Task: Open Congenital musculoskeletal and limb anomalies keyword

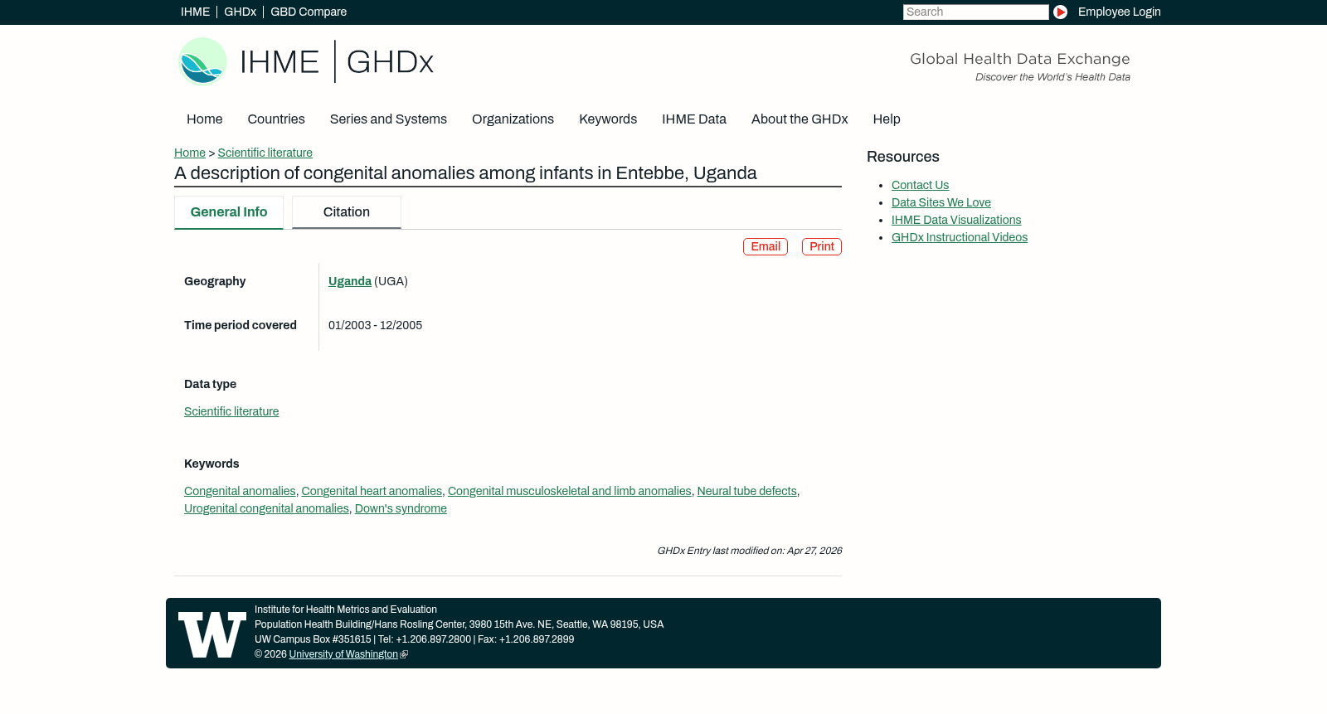Action: pos(570,491)
